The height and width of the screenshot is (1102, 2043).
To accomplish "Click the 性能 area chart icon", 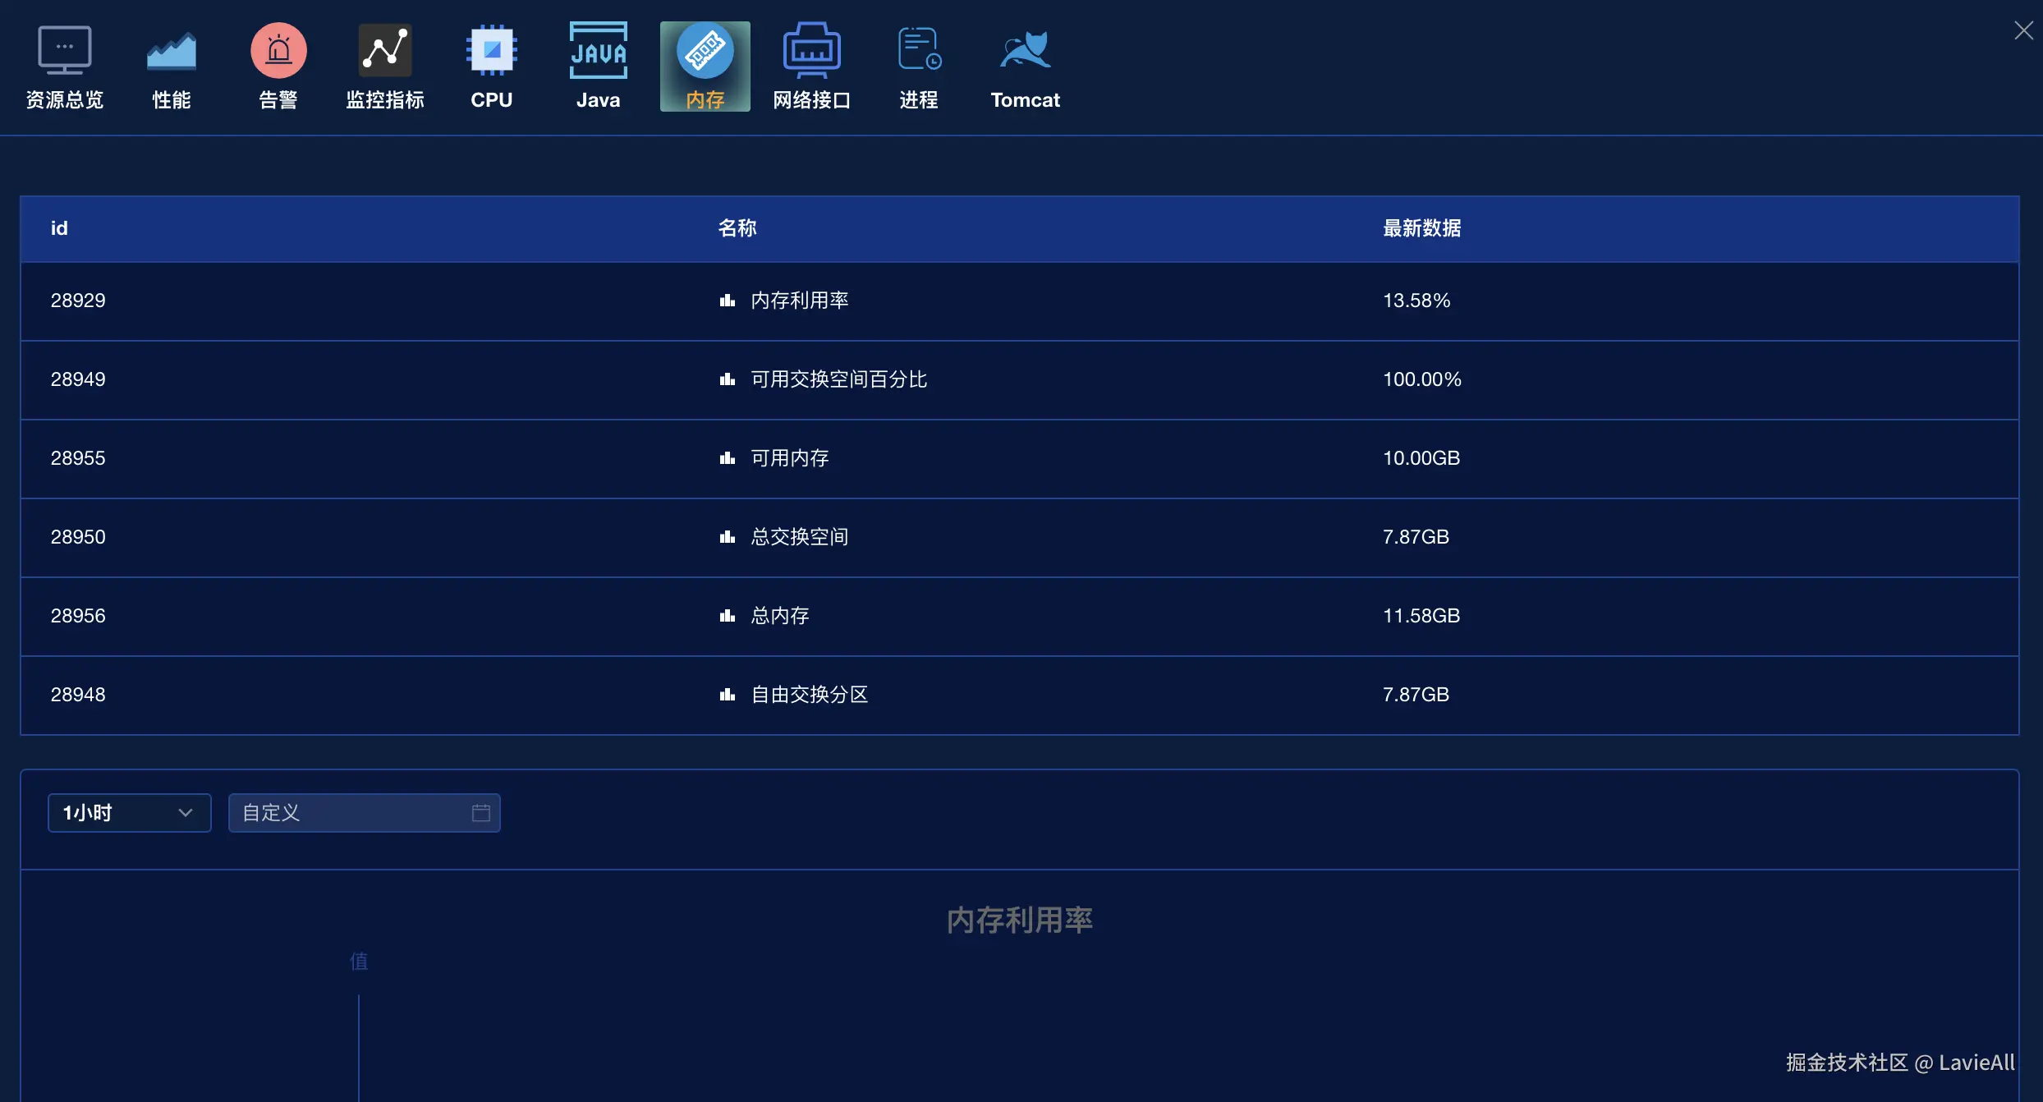I will point(171,51).
